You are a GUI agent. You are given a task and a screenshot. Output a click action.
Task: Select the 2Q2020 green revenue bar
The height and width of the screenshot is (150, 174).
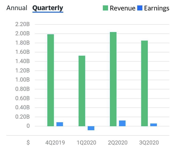point(113,79)
